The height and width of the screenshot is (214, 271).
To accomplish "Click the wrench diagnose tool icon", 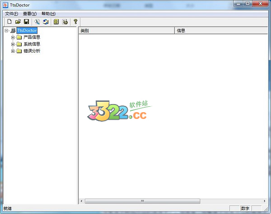I will [x=37, y=22].
